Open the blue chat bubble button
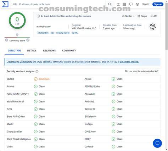The width and height of the screenshot is (168, 151). click(x=157, y=143)
